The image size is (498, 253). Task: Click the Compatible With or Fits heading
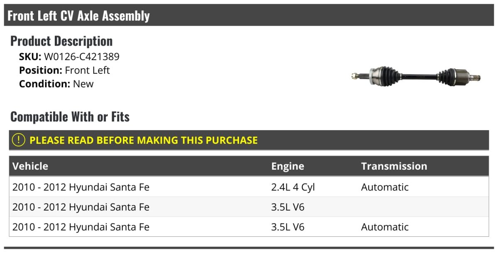point(70,117)
